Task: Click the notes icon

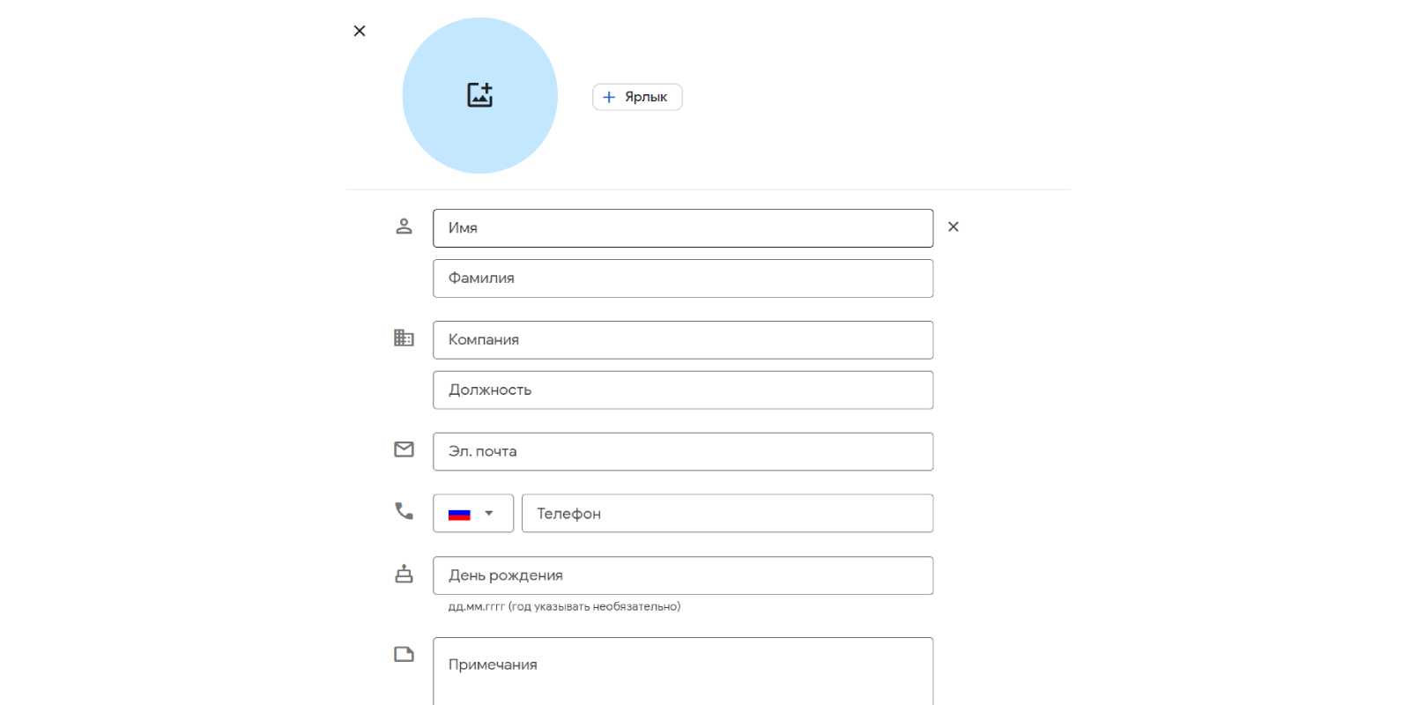Action: point(404,654)
